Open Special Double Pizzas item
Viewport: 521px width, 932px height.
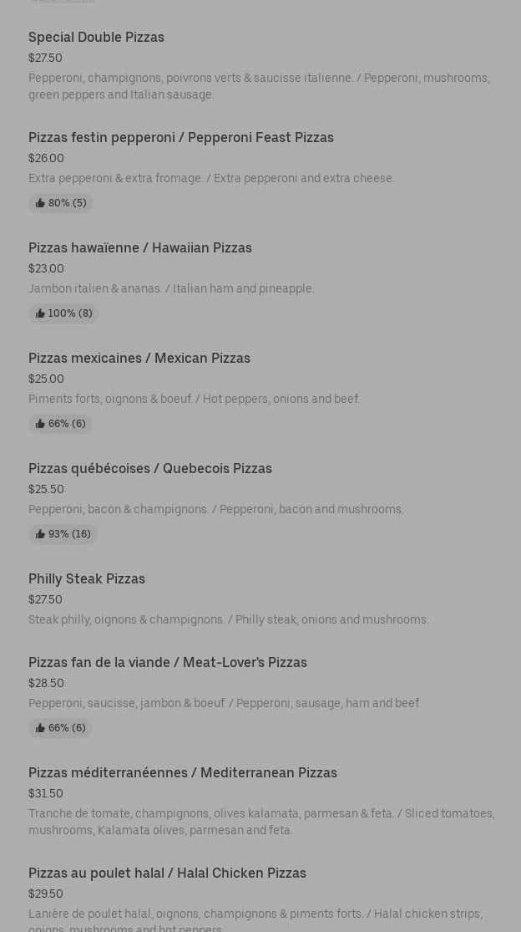coord(96,37)
